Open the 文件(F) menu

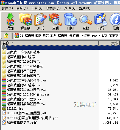coord(7,8)
